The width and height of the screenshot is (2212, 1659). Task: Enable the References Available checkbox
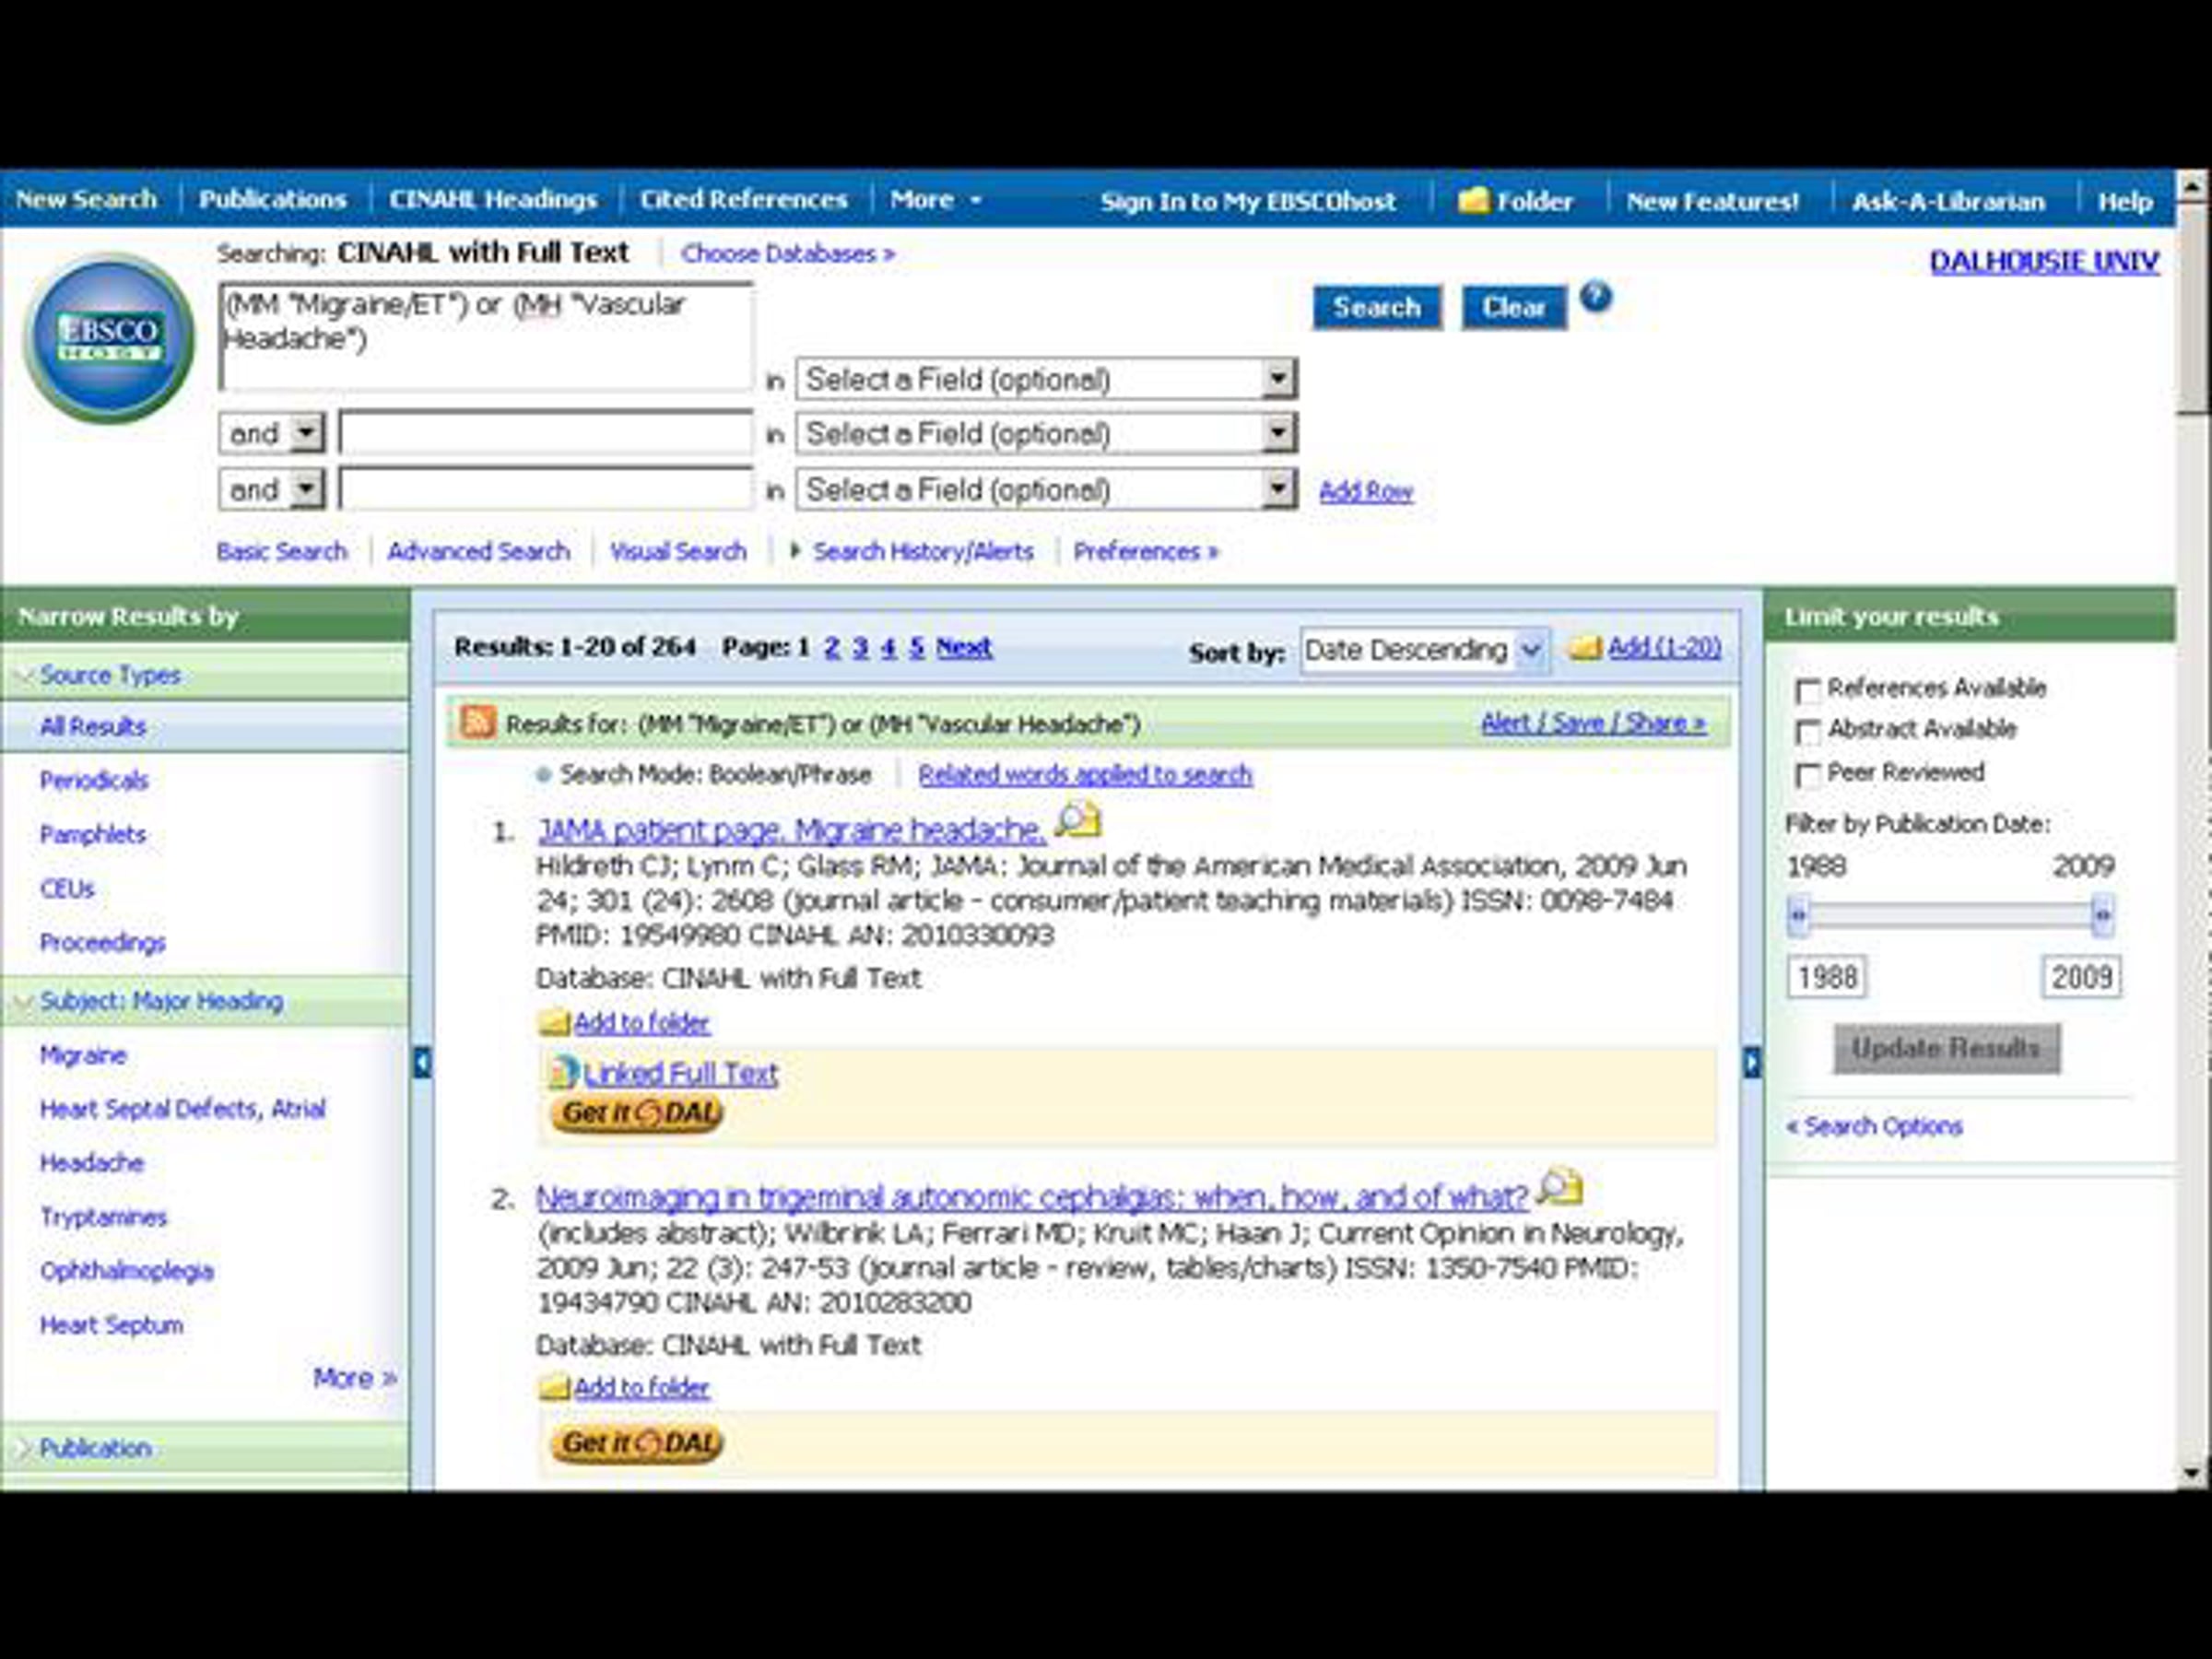[1807, 690]
